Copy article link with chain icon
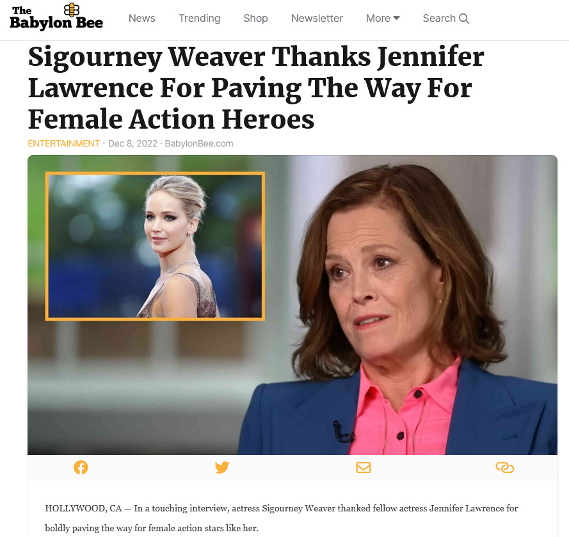Screen dimensions: 569x537 pos(505,467)
